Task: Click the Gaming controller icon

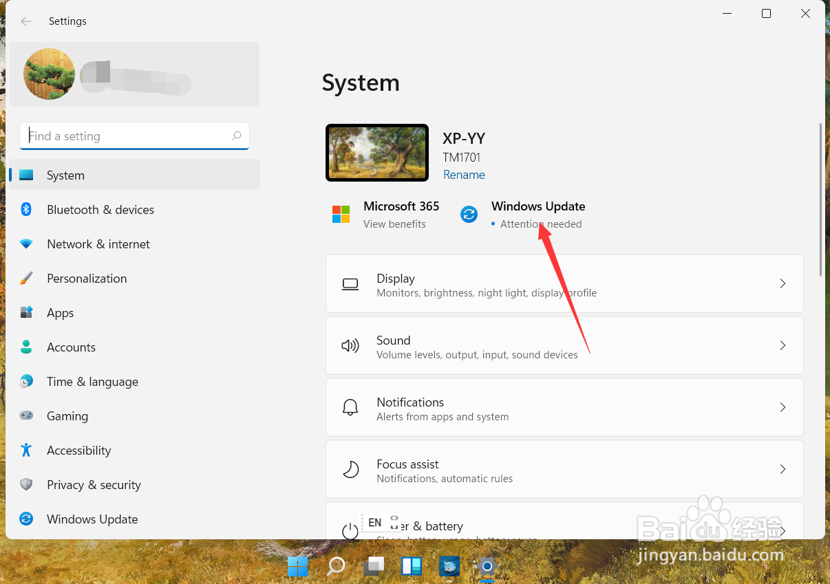Action: [x=26, y=415]
